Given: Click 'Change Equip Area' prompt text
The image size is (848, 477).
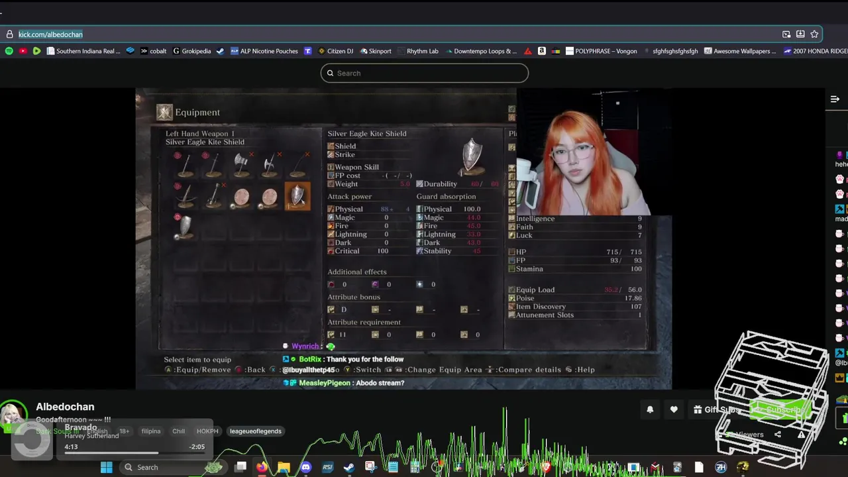Looking at the screenshot, I should click(x=444, y=370).
